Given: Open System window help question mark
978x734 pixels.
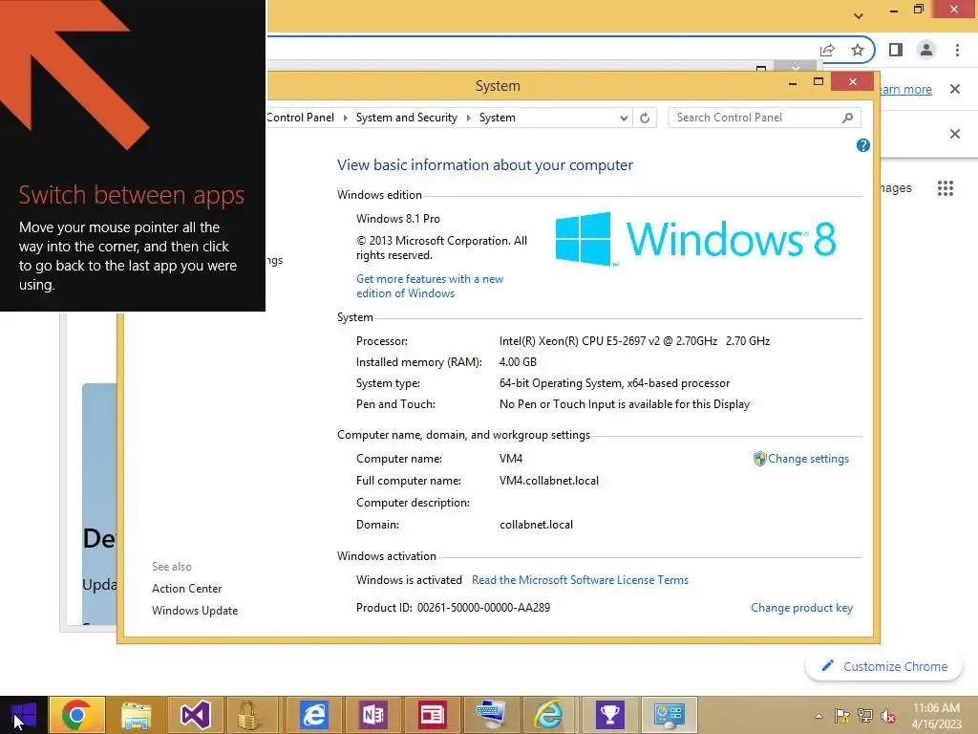Looking at the screenshot, I should click(863, 145).
